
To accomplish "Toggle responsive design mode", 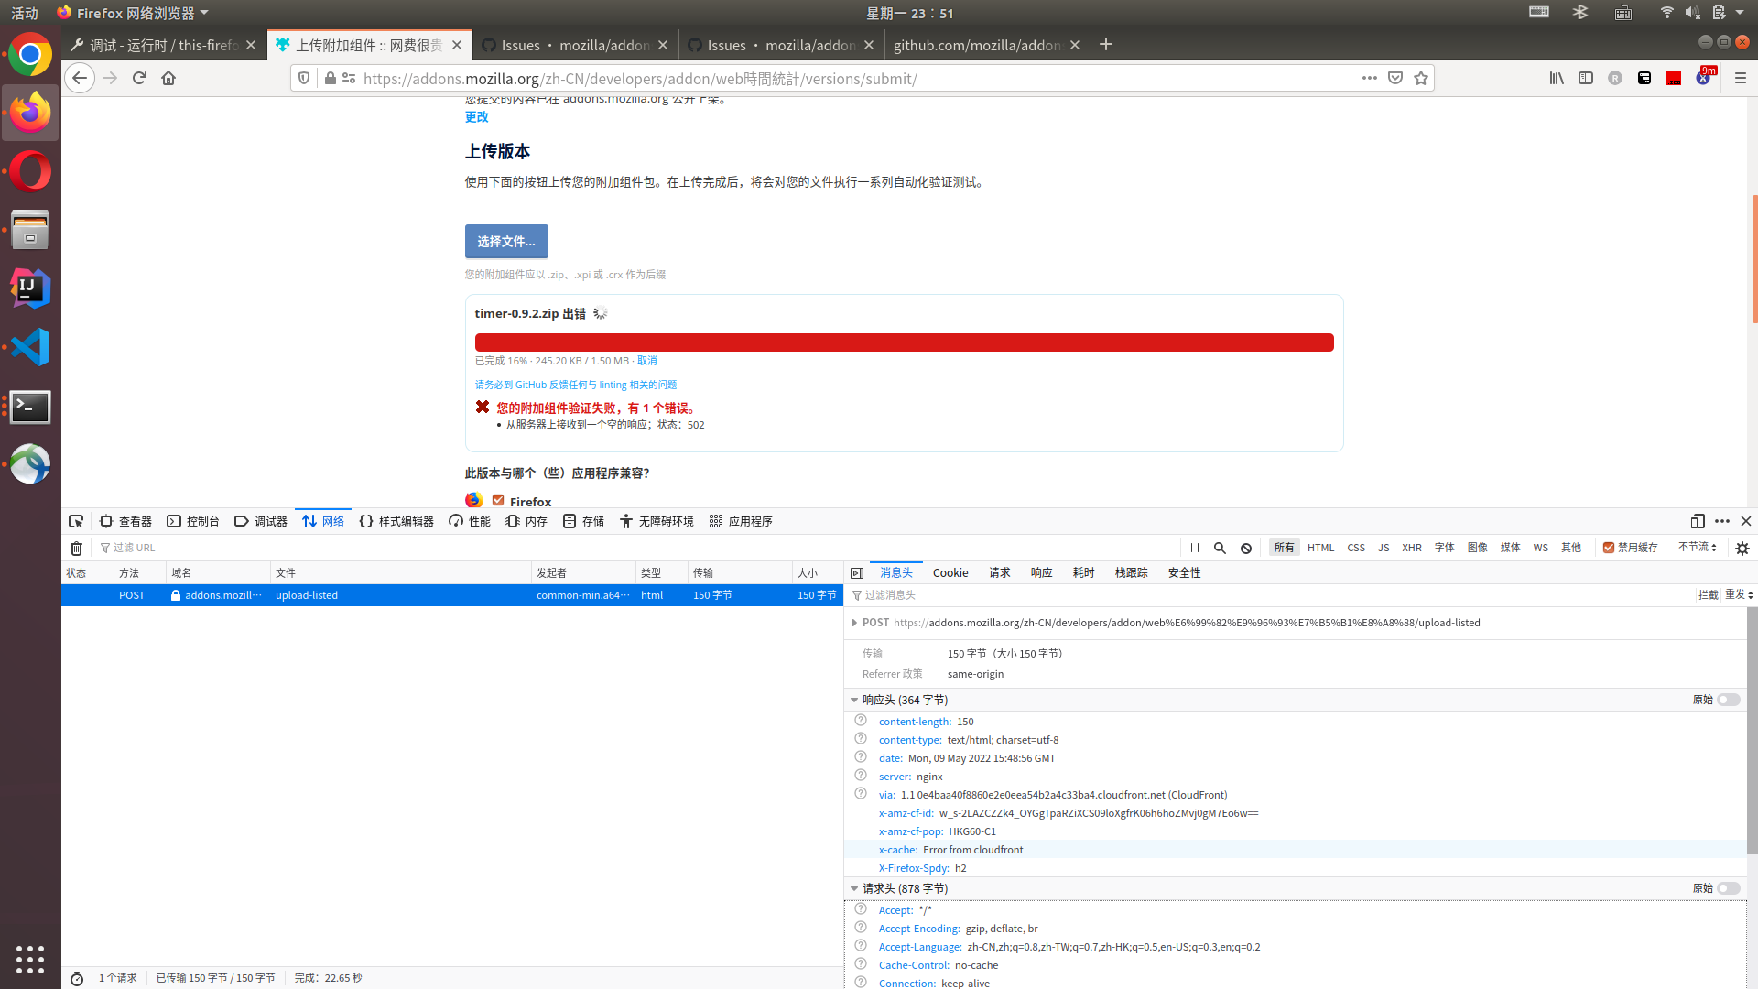I will 1698,521.
